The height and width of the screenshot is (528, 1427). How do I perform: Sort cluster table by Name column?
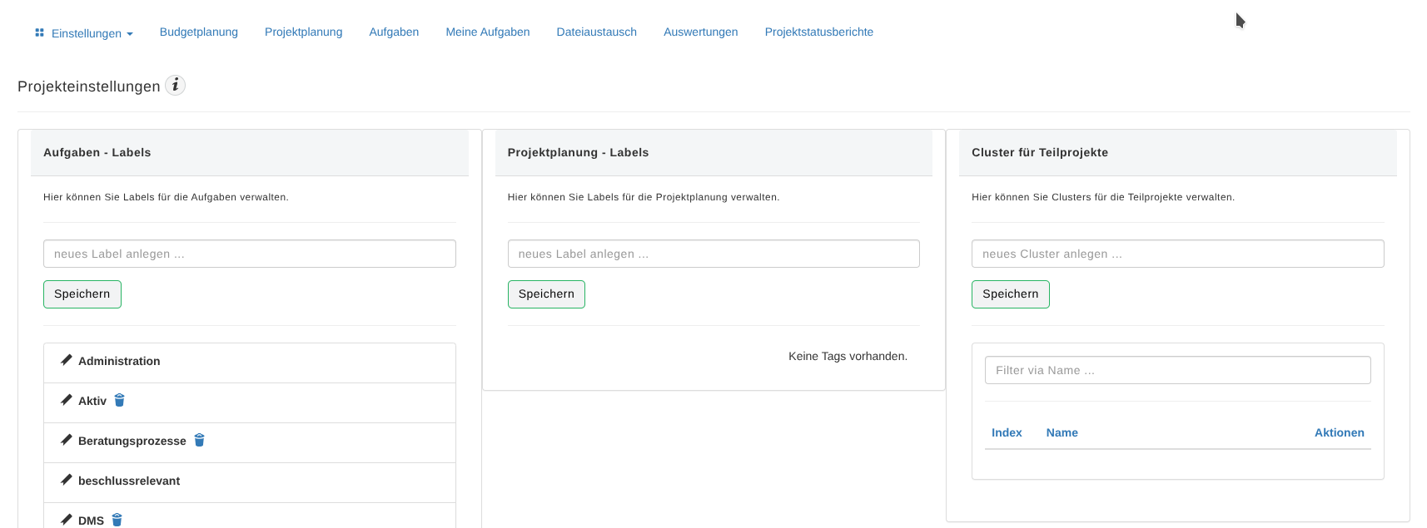click(1062, 432)
